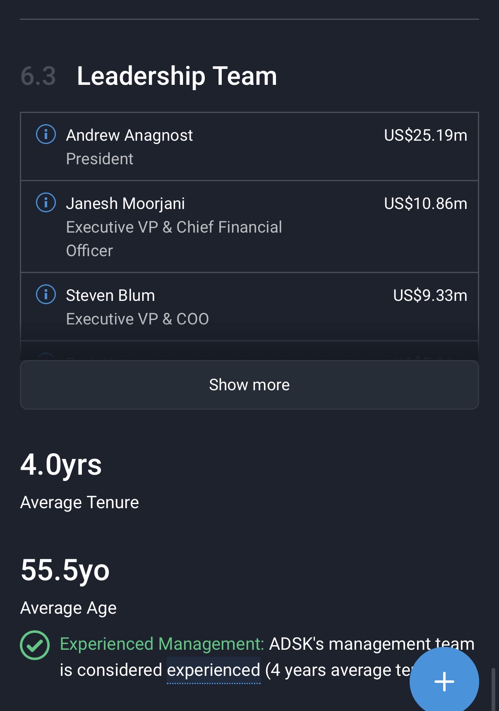
Task: Click the Leadership Team section heading
Action: click(x=177, y=76)
